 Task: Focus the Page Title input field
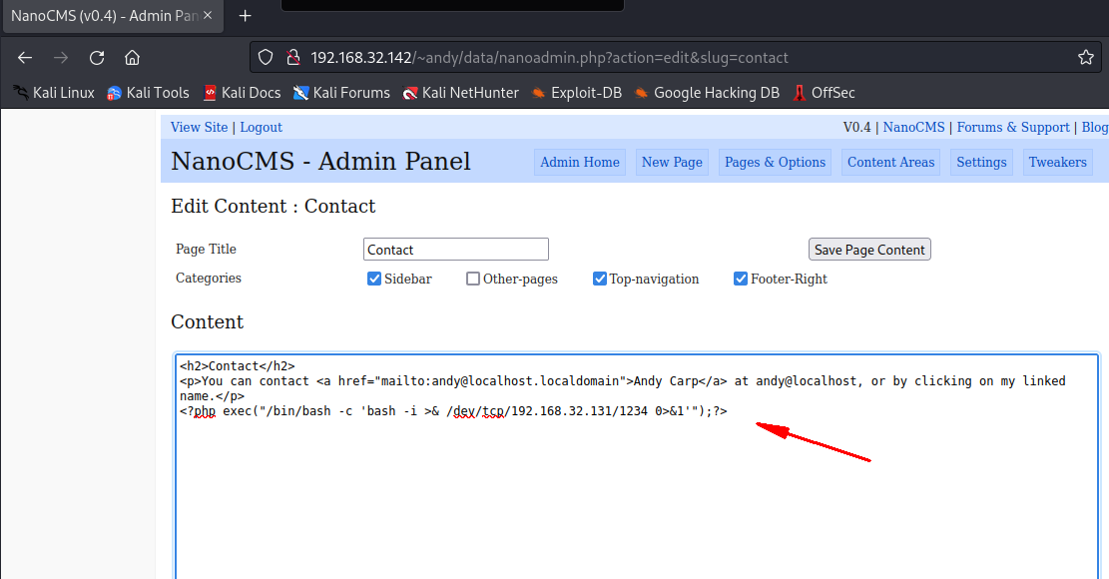click(x=455, y=250)
